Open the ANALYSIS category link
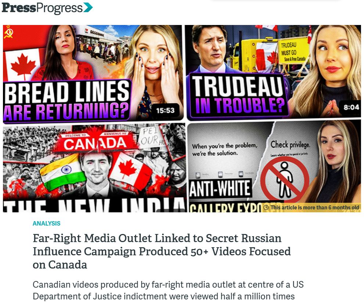 coord(46,223)
